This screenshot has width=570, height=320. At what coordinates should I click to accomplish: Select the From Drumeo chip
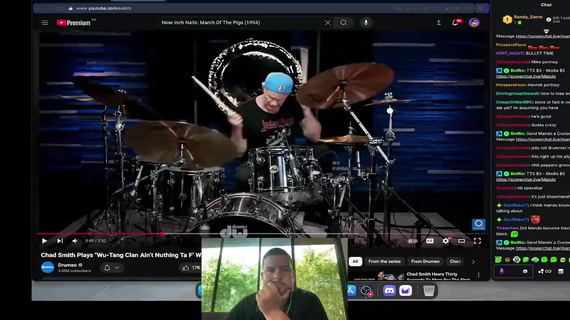[x=425, y=261]
